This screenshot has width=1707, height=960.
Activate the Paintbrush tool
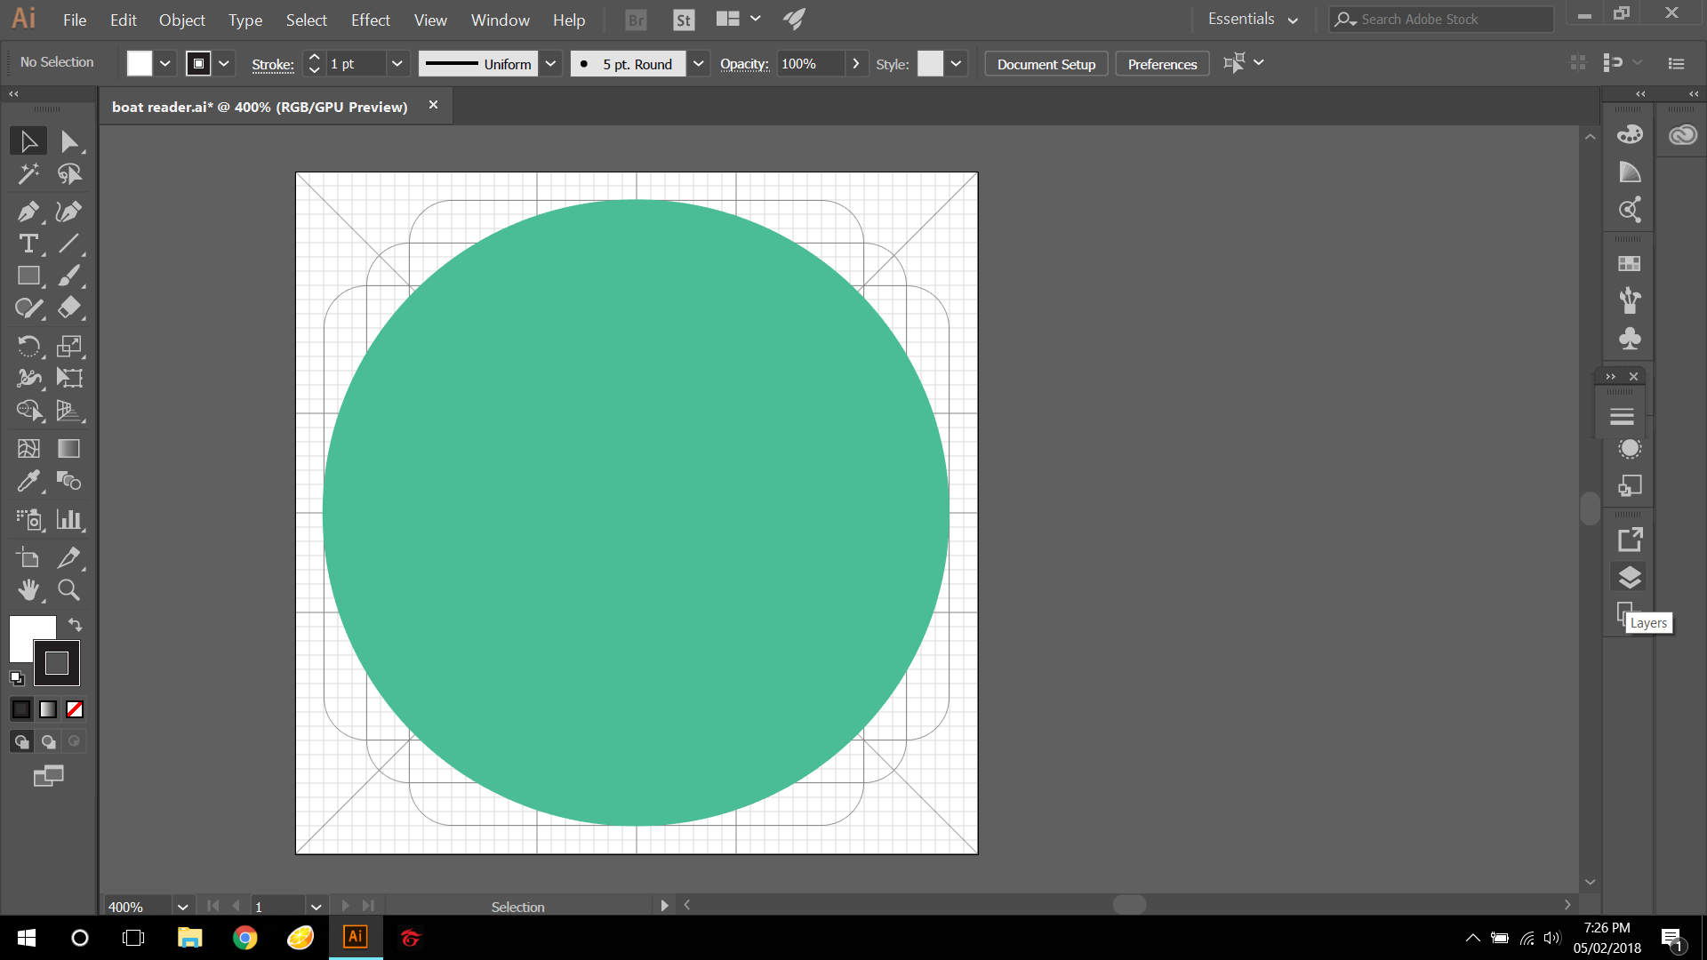[68, 276]
